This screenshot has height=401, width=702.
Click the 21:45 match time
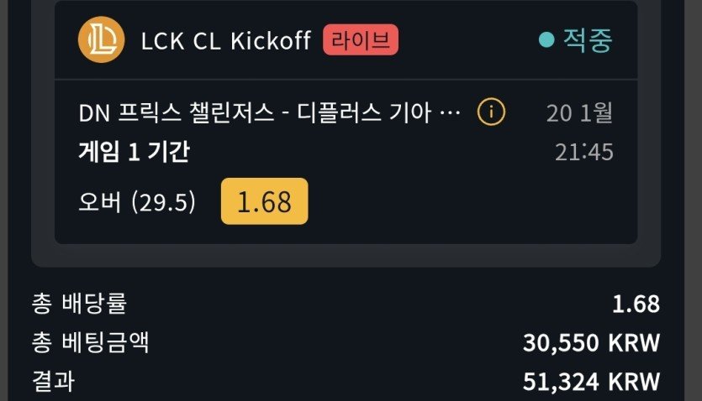point(583,152)
